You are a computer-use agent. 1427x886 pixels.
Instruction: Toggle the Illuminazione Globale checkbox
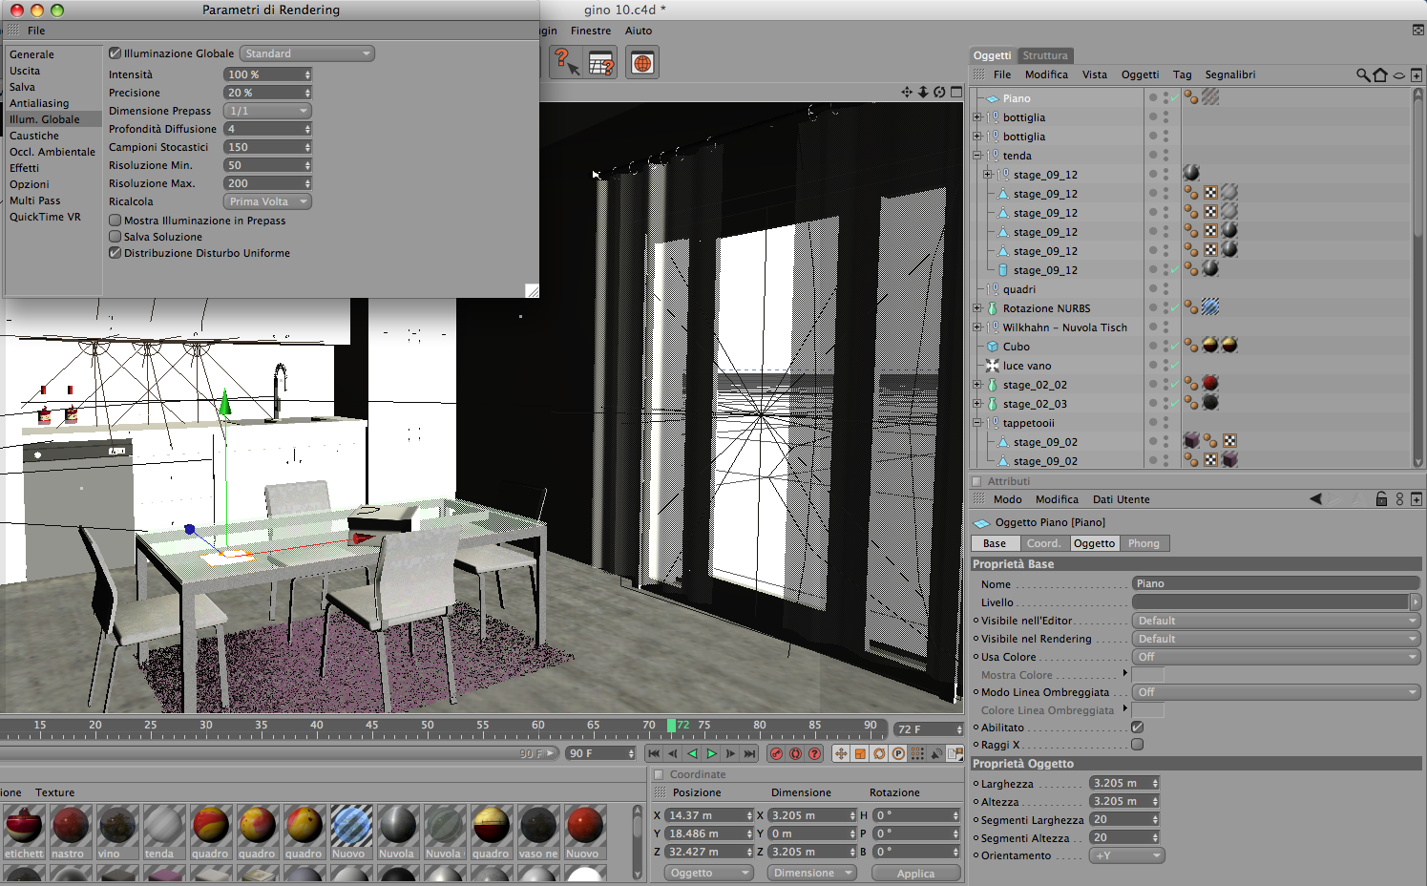point(115,53)
